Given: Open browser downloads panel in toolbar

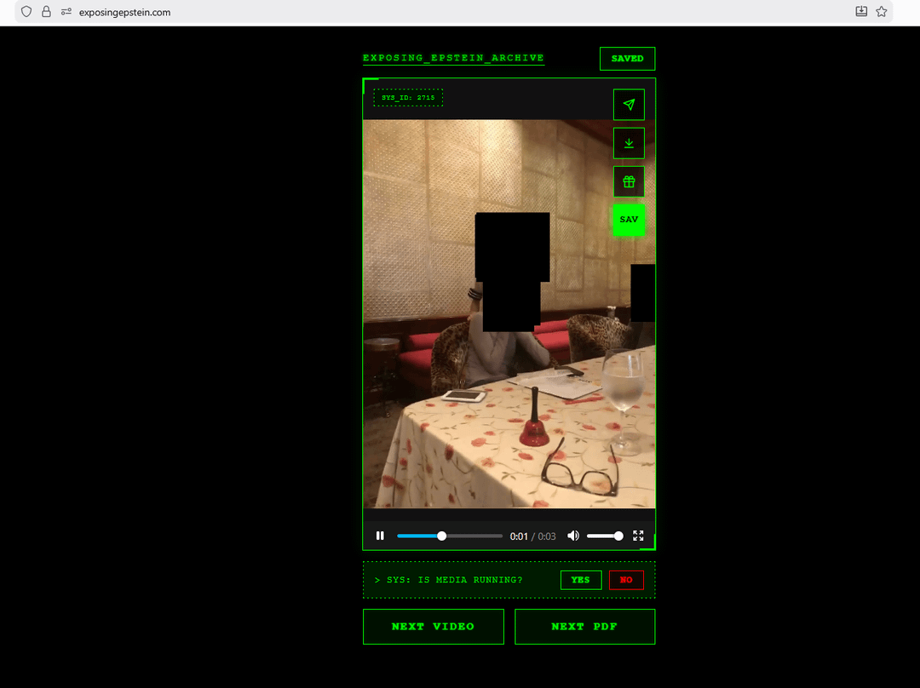Looking at the screenshot, I should coord(861,12).
